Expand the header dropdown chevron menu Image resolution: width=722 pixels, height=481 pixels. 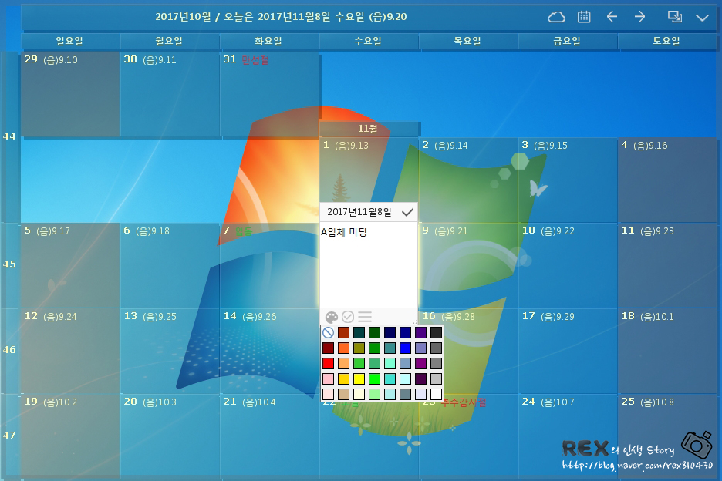(x=702, y=18)
